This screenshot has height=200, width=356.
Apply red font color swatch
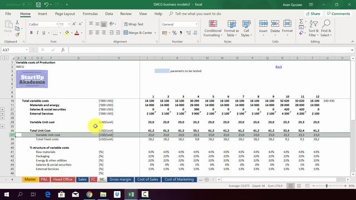click(x=77, y=33)
